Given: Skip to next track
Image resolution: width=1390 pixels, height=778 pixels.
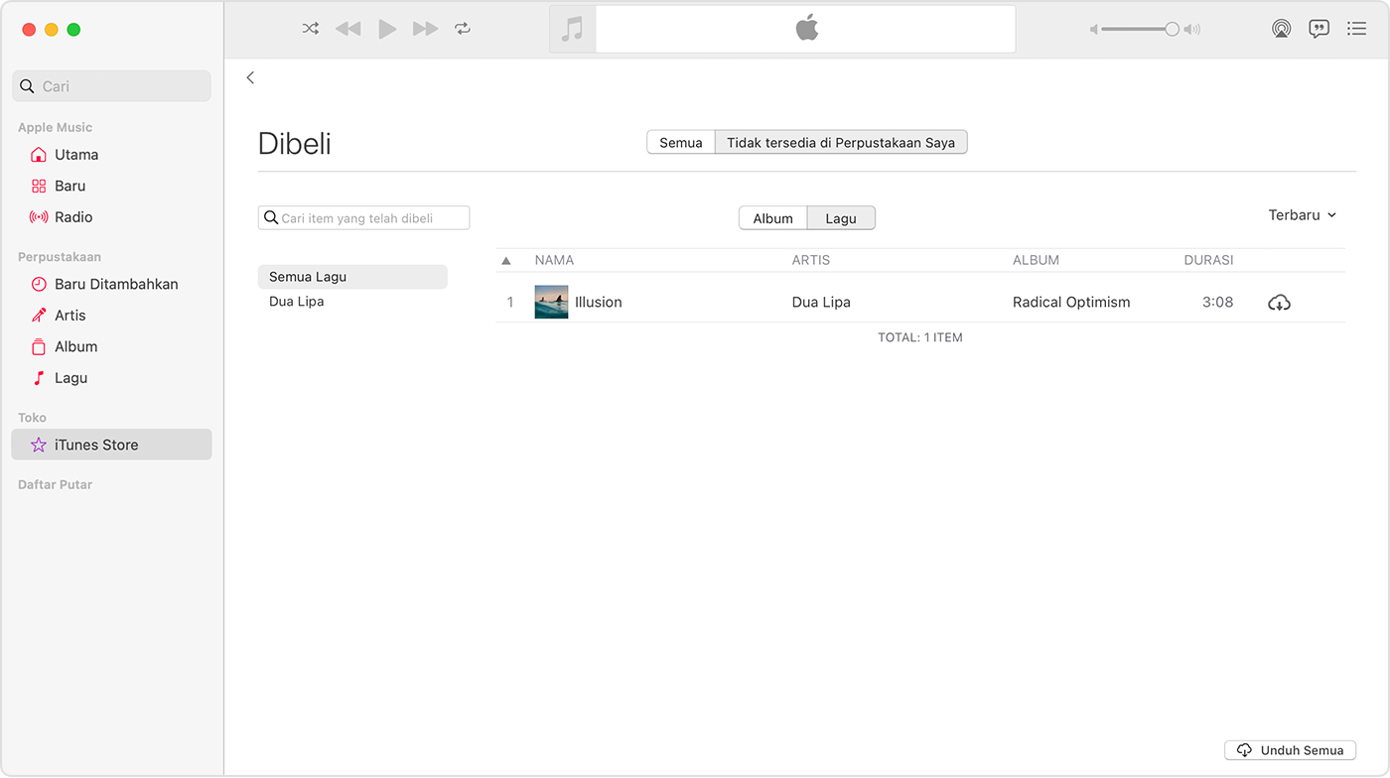Looking at the screenshot, I should (x=425, y=29).
